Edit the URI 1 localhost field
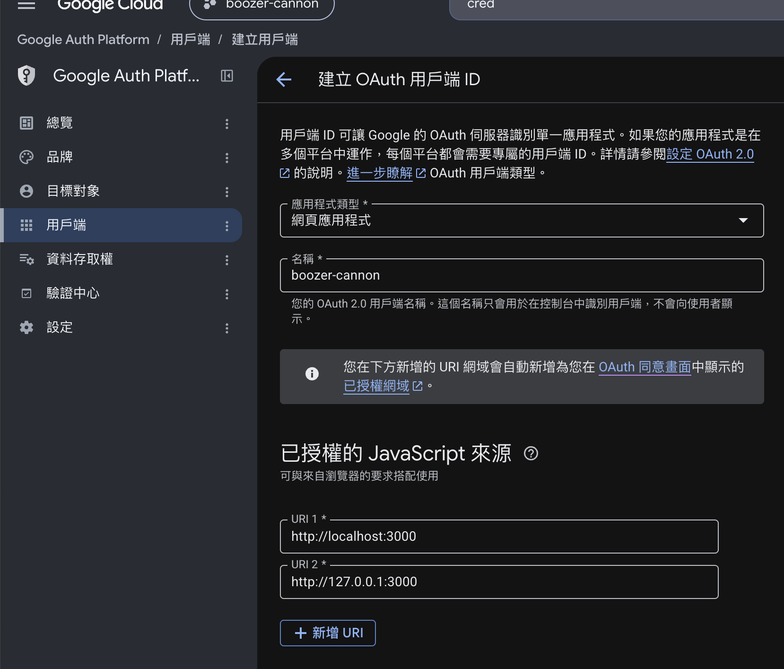The height and width of the screenshot is (669, 784). [x=499, y=537]
